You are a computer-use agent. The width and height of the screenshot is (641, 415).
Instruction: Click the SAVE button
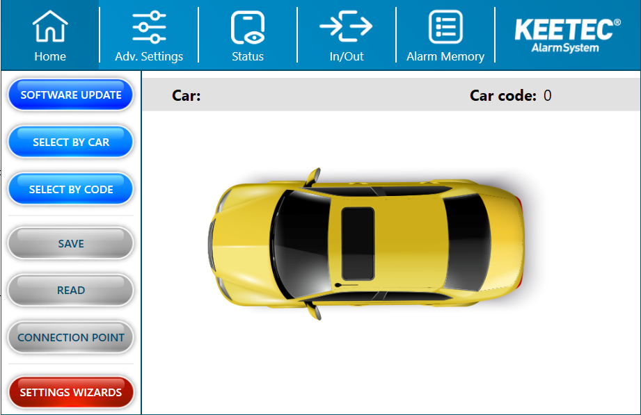pos(71,243)
